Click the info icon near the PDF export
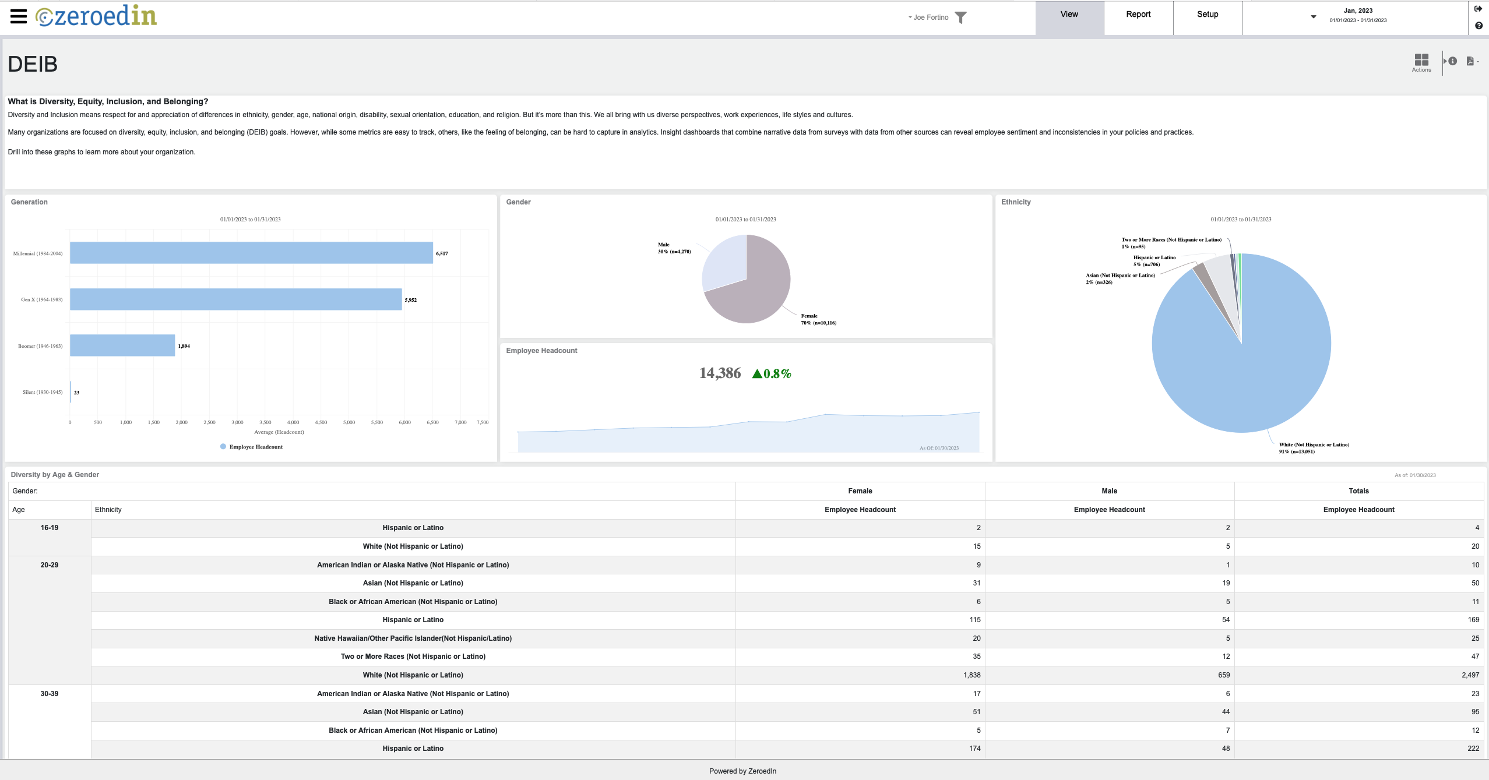Viewport: 1489px width, 780px height. (x=1452, y=62)
